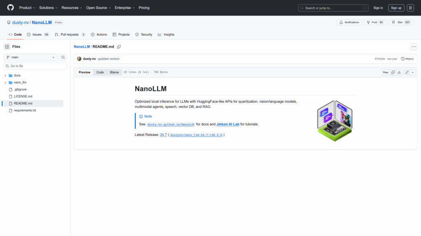This screenshot has width=421, height=236.
Task: Click the search files magnifier icon
Action: click(63, 57)
